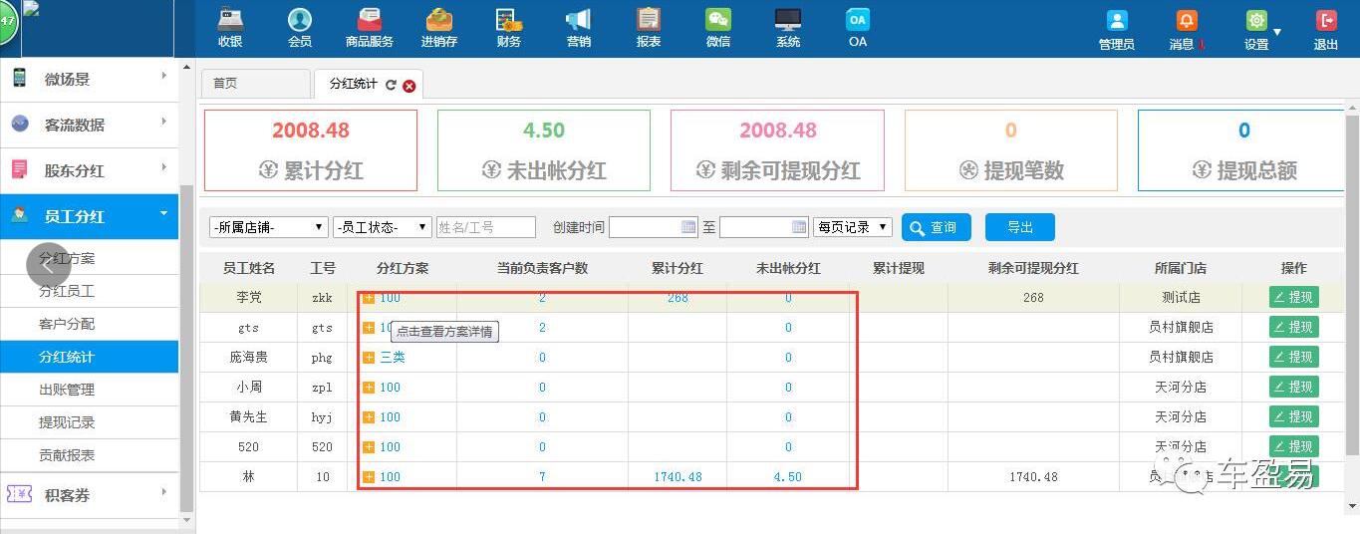Expand plan details for 林 row
Viewport: 1360px width, 534px height.
[369, 476]
